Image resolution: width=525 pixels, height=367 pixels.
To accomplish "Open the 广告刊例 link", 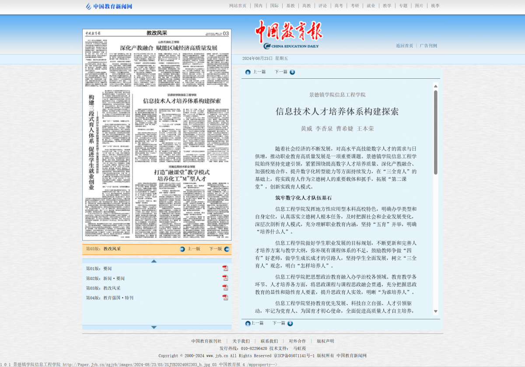I will click(428, 45).
